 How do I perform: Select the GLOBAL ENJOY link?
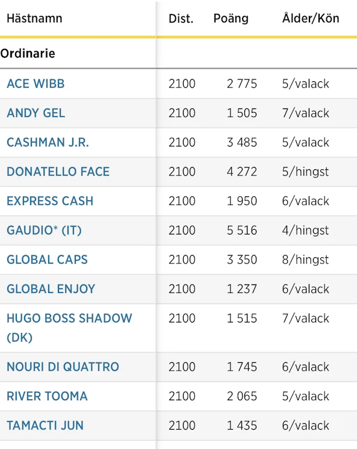click(x=51, y=289)
